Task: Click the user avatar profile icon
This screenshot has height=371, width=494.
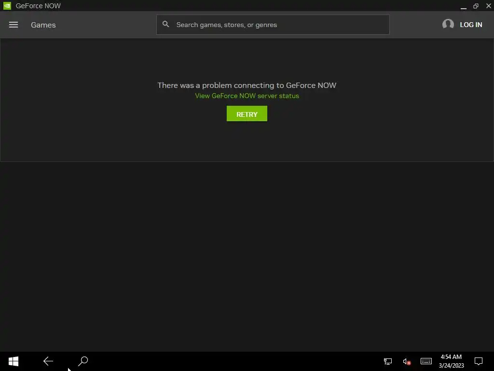Action: 448,24
